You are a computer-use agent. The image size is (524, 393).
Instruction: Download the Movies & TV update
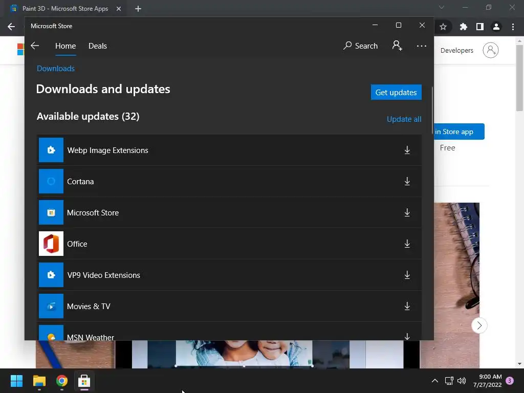click(407, 306)
